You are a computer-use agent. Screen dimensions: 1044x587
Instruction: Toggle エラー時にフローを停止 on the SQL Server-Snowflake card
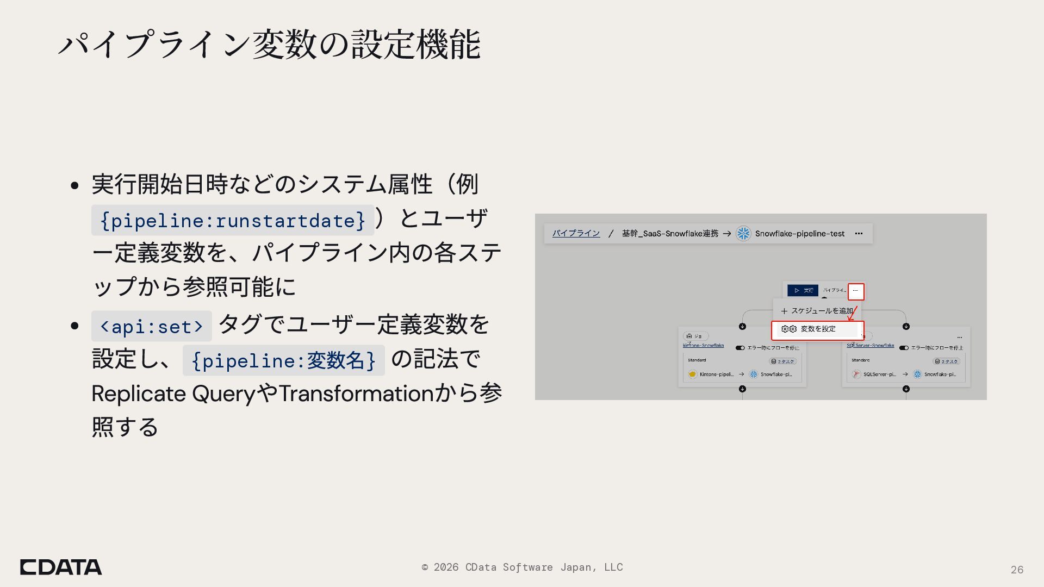click(x=904, y=348)
